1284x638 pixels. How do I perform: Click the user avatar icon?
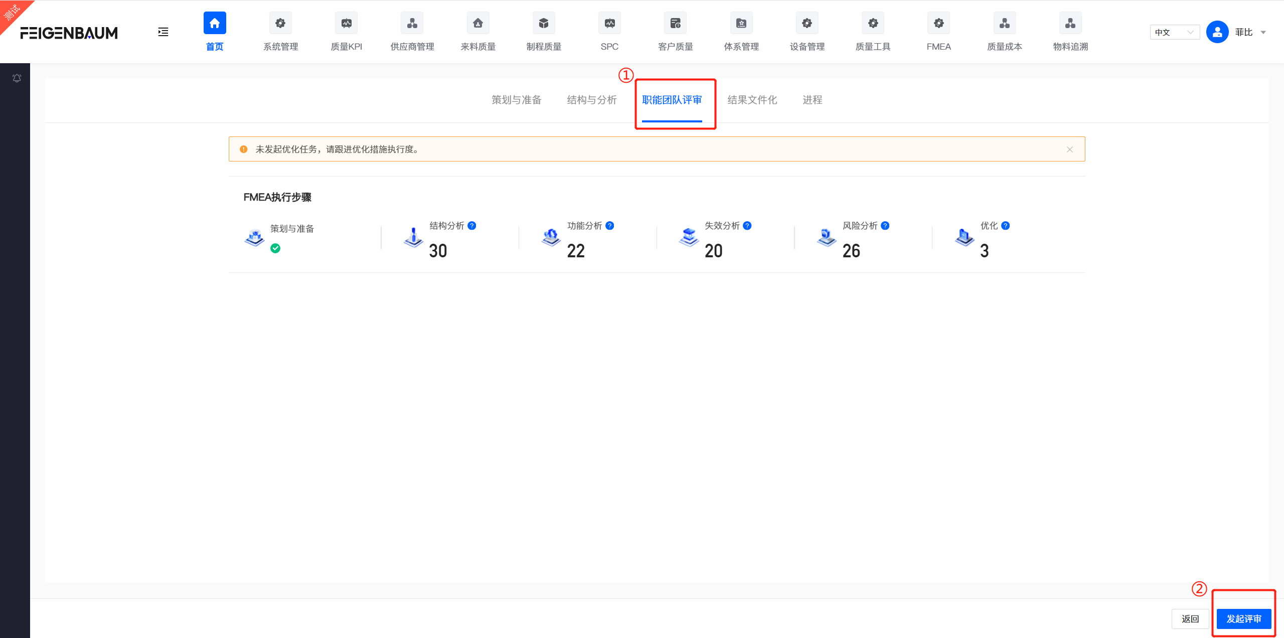tap(1217, 32)
